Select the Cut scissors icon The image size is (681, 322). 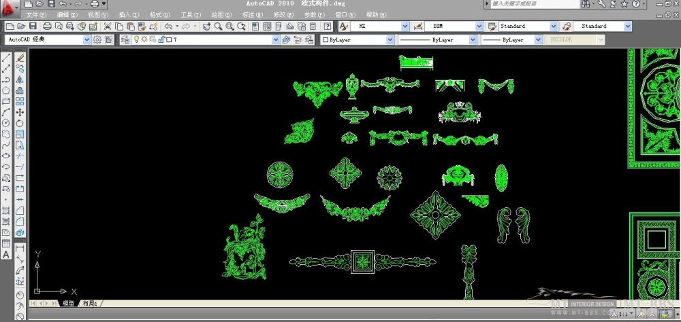(108, 26)
